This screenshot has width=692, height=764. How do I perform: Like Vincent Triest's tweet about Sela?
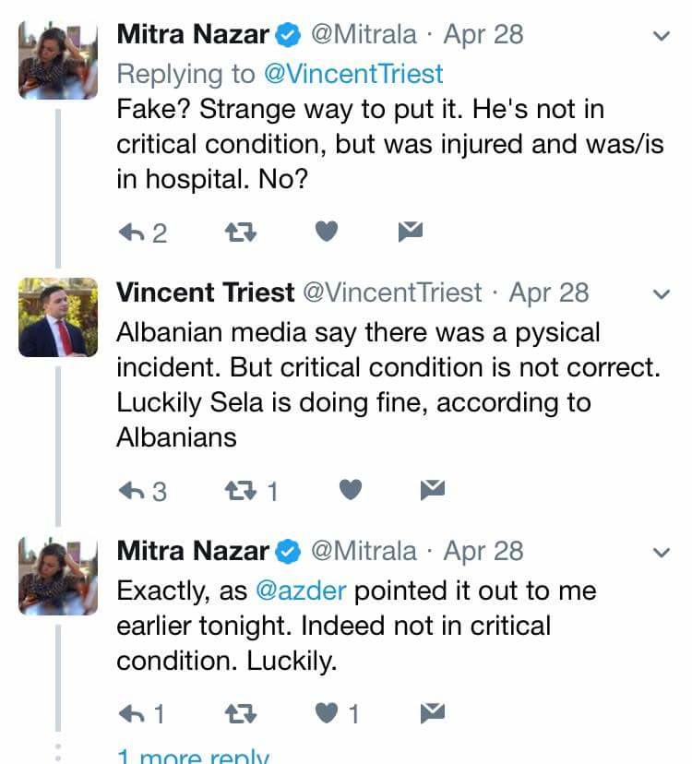[351, 491]
